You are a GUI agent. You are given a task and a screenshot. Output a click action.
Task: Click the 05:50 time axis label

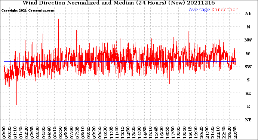[x=60, y=133]
